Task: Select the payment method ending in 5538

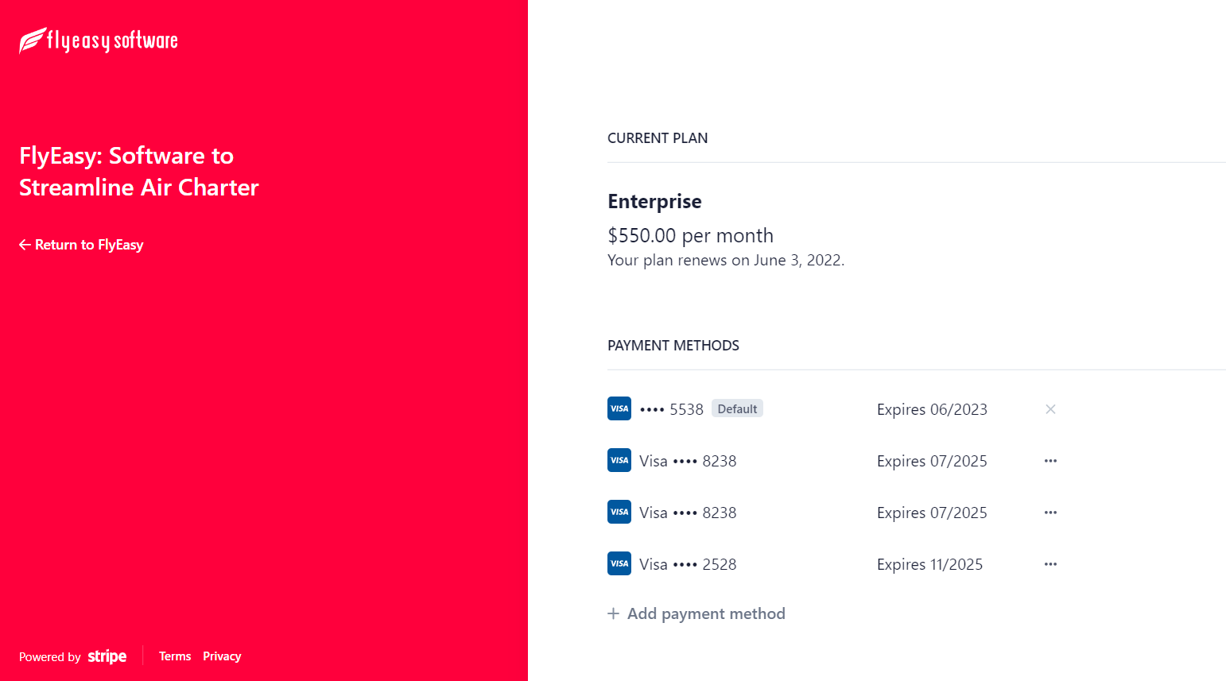Action: coord(672,408)
